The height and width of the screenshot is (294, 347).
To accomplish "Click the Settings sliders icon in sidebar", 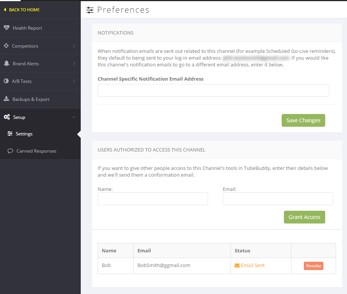I will coord(10,134).
